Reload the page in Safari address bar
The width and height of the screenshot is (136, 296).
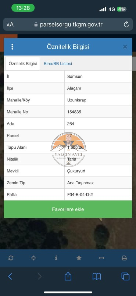(126, 24)
